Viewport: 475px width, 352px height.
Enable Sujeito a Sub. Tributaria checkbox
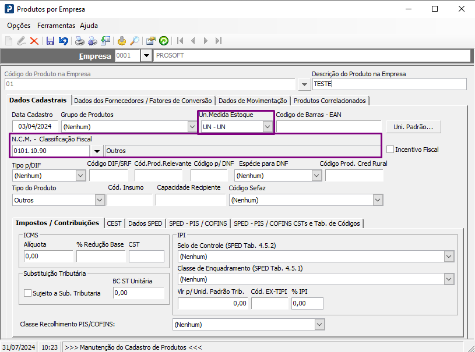coord(27,293)
